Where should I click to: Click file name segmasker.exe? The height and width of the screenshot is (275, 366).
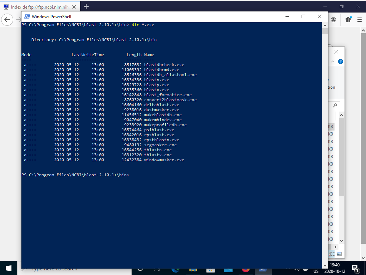click(x=160, y=145)
